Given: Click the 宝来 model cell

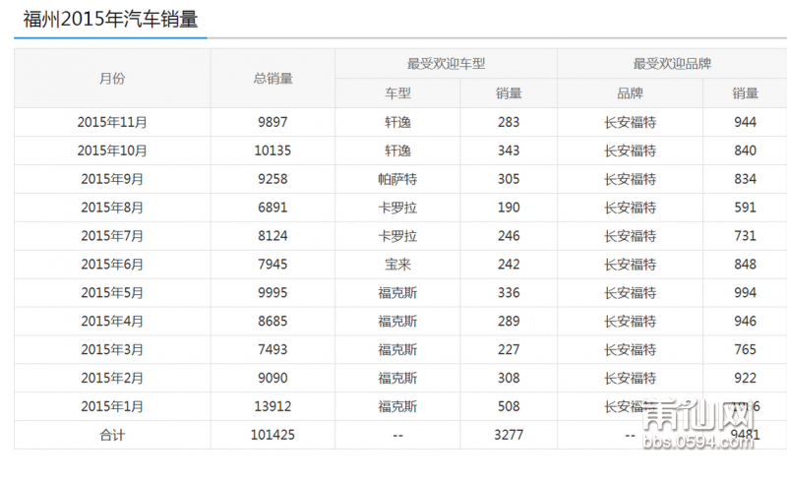Looking at the screenshot, I should (397, 265).
